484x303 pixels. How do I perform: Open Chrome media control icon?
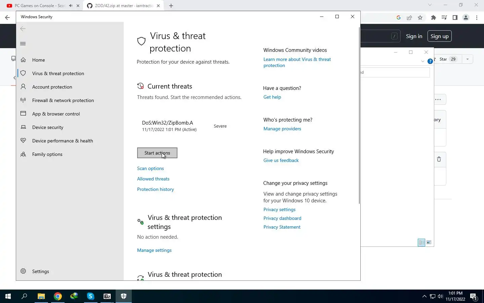coord(444,18)
